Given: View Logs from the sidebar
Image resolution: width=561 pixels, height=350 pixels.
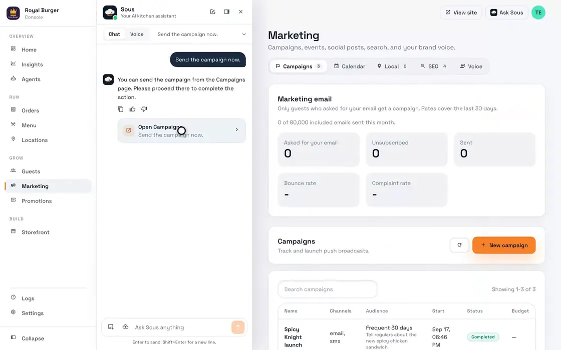Looking at the screenshot, I should click(48, 298).
